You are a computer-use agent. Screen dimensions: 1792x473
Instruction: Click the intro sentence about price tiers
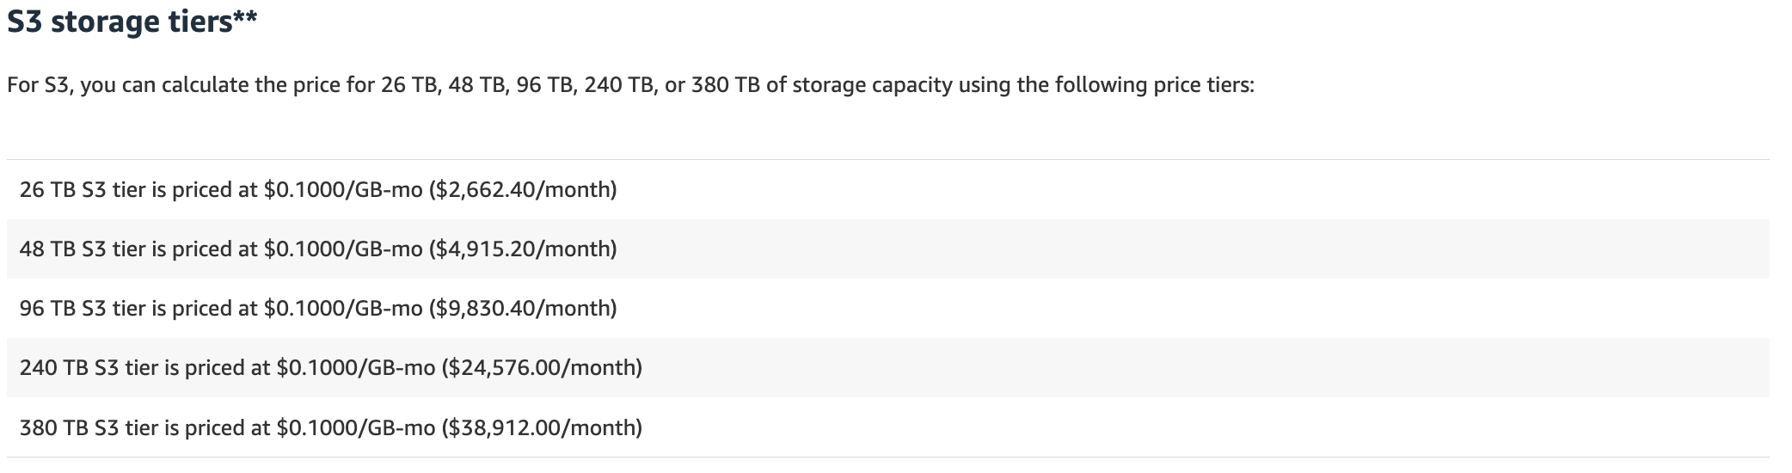click(630, 85)
